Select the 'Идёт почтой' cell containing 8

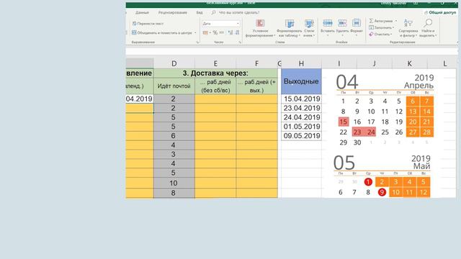click(x=174, y=193)
